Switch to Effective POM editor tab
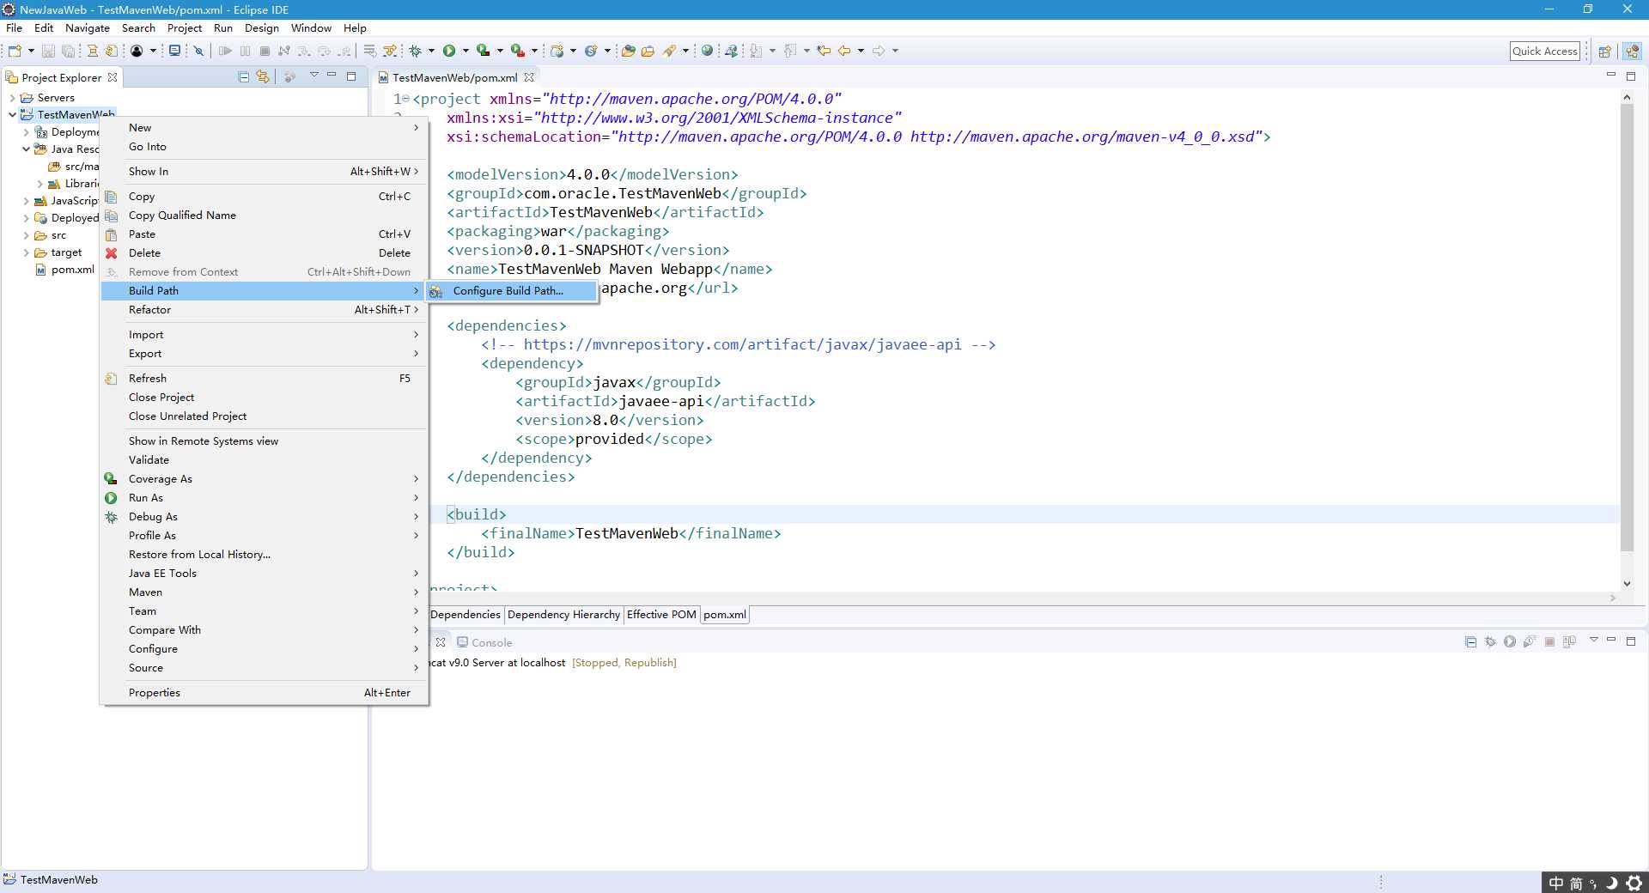The height and width of the screenshot is (893, 1649). click(661, 614)
